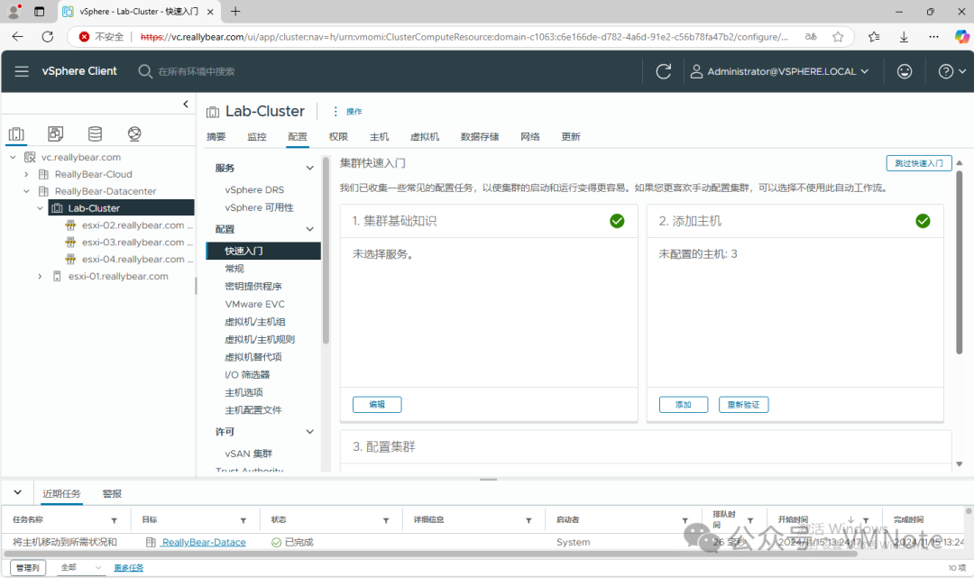974x578 pixels.
Task: Open the 监控 tab
Action: pos(256,136)
